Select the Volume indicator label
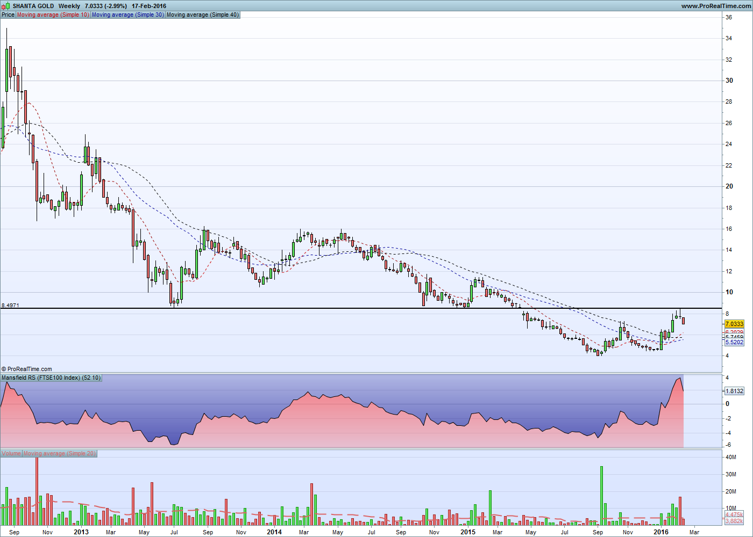This screenshot has width=753, height=537. [x=11, y=454]
